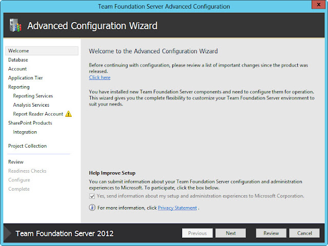Go to SharePoint Products step
The width and height of the screenshot is (328, 246).
pyautogui.click(x=30, y=123)
